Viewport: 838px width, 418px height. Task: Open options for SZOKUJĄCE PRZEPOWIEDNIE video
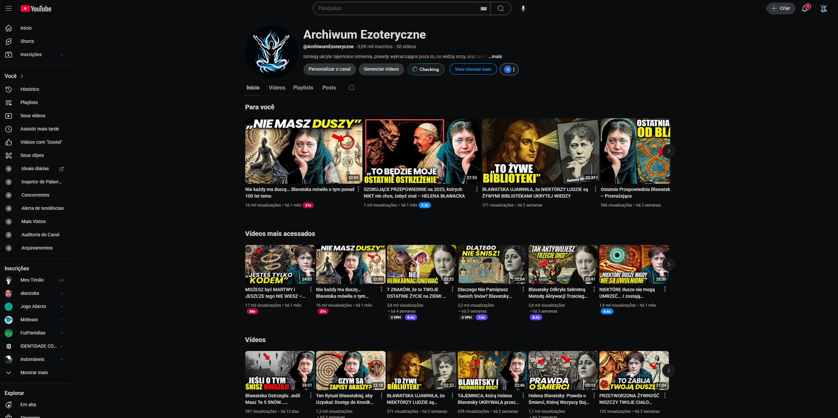click(477, 189)
